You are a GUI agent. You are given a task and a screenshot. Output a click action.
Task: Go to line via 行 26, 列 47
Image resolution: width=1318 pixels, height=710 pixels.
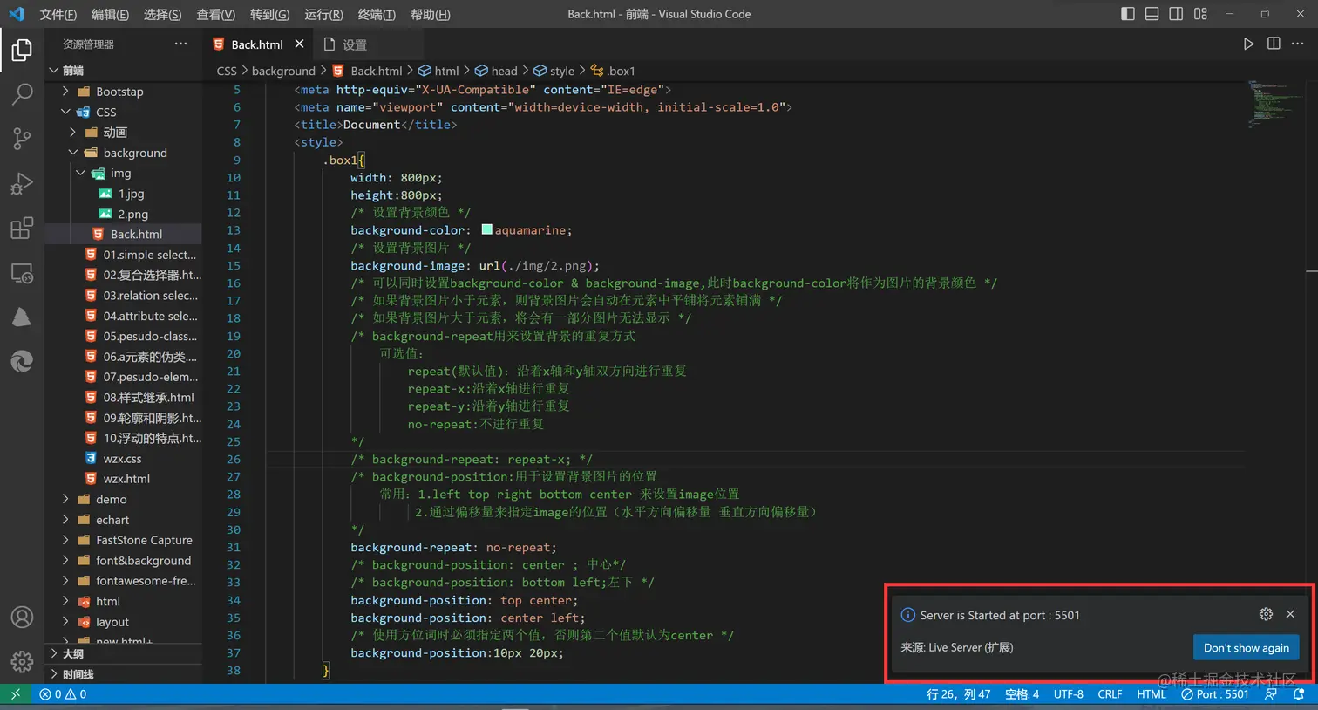pos(959,694)
